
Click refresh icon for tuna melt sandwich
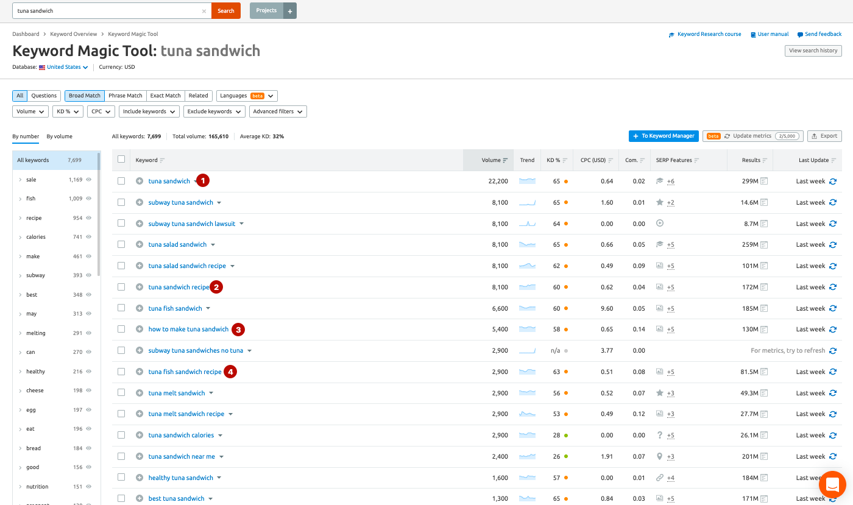833,393
